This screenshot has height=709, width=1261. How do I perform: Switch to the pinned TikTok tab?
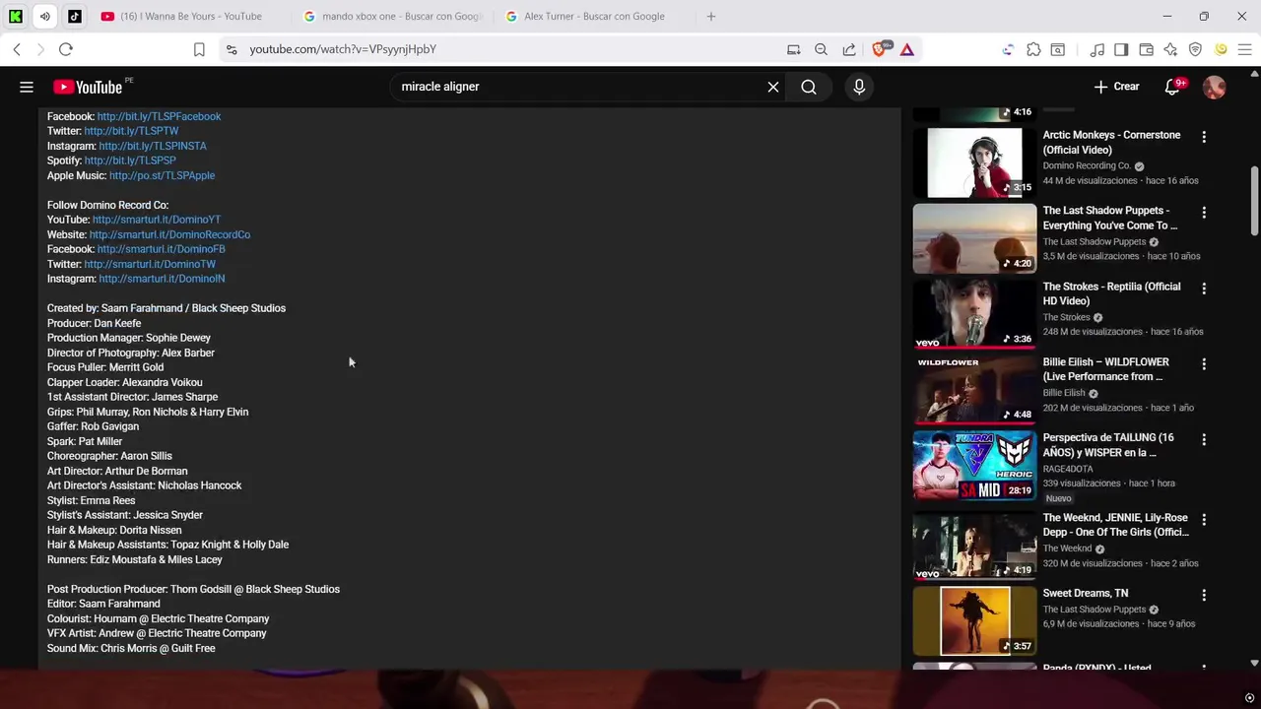click(75, 16)
